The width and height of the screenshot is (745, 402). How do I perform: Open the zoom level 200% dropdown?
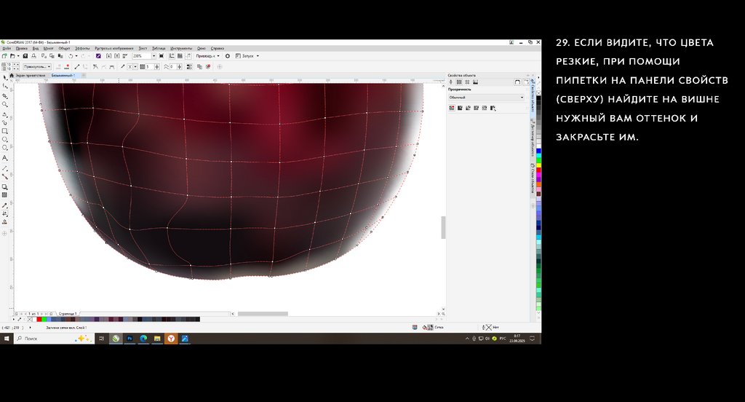point(154,55)
